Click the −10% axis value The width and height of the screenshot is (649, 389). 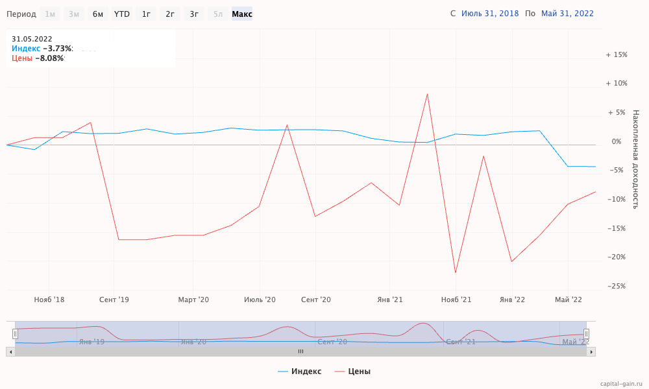(x=617, y=199)
